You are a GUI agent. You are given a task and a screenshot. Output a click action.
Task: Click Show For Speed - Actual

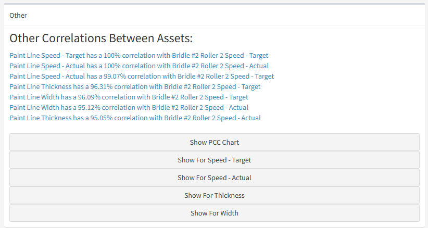click(x=214, y=178)
